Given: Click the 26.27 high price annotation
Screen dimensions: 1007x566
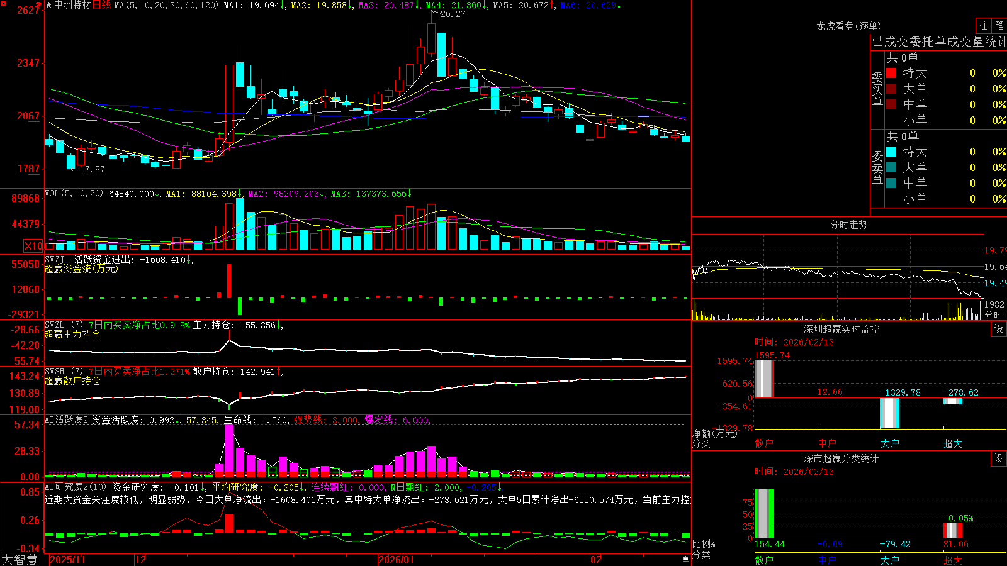Looking at the screenshot, I should (453, 14).
